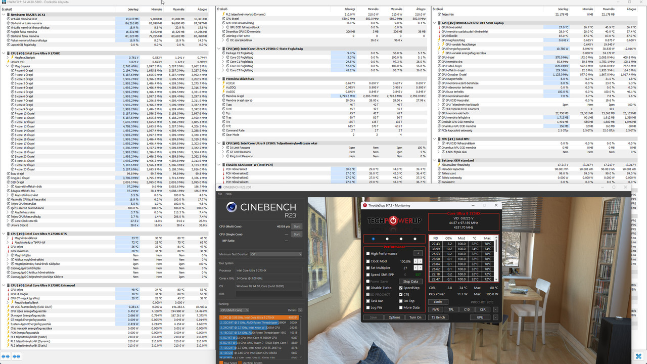Click the ThrottleStop title bar app icon
Screen dimensions: 647x364
tap(364, 205)
